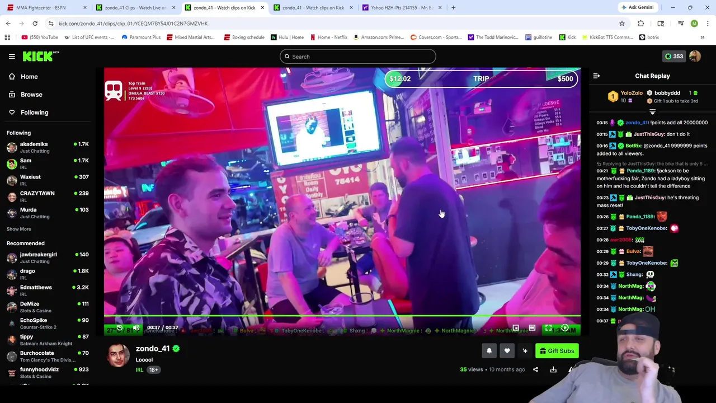This screenshot has width=716, height=403.
Task: Open the EchoSpike Counter-Strike 2 channel
Action: (x=47, y=323)
